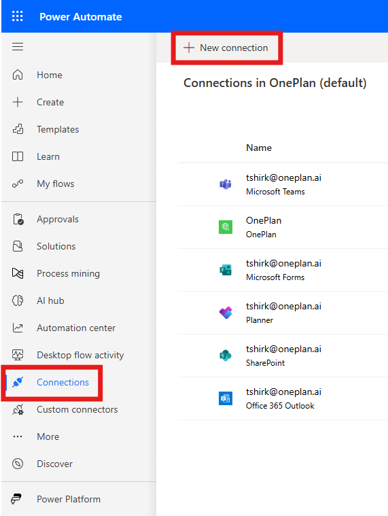Image resolution: width=388 pixels, height=516 pixels.
Task: Click the Learn book icon
Action: point(18,156)
